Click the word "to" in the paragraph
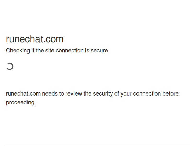This screenshot has width=196, height=147. [x=61, y=94]
